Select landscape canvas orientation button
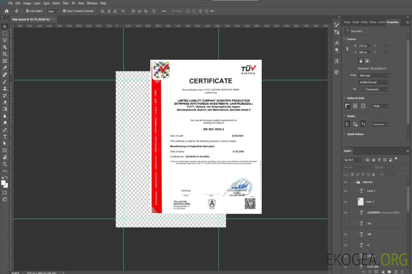 tap(367, 61)
